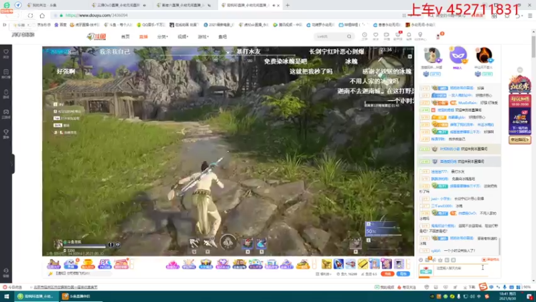Screen dimensions: 536x302
Task: Click the search magnifier in Douyu header
Action: pos(349,36)
